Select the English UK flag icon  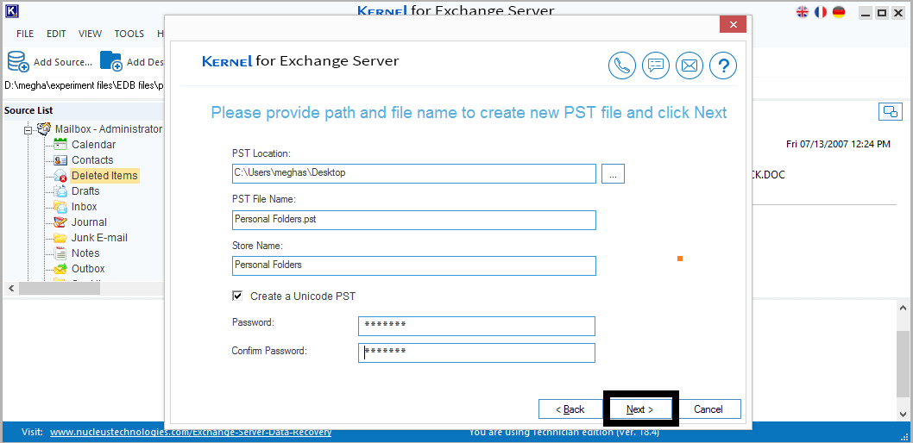tap(803, 11)
